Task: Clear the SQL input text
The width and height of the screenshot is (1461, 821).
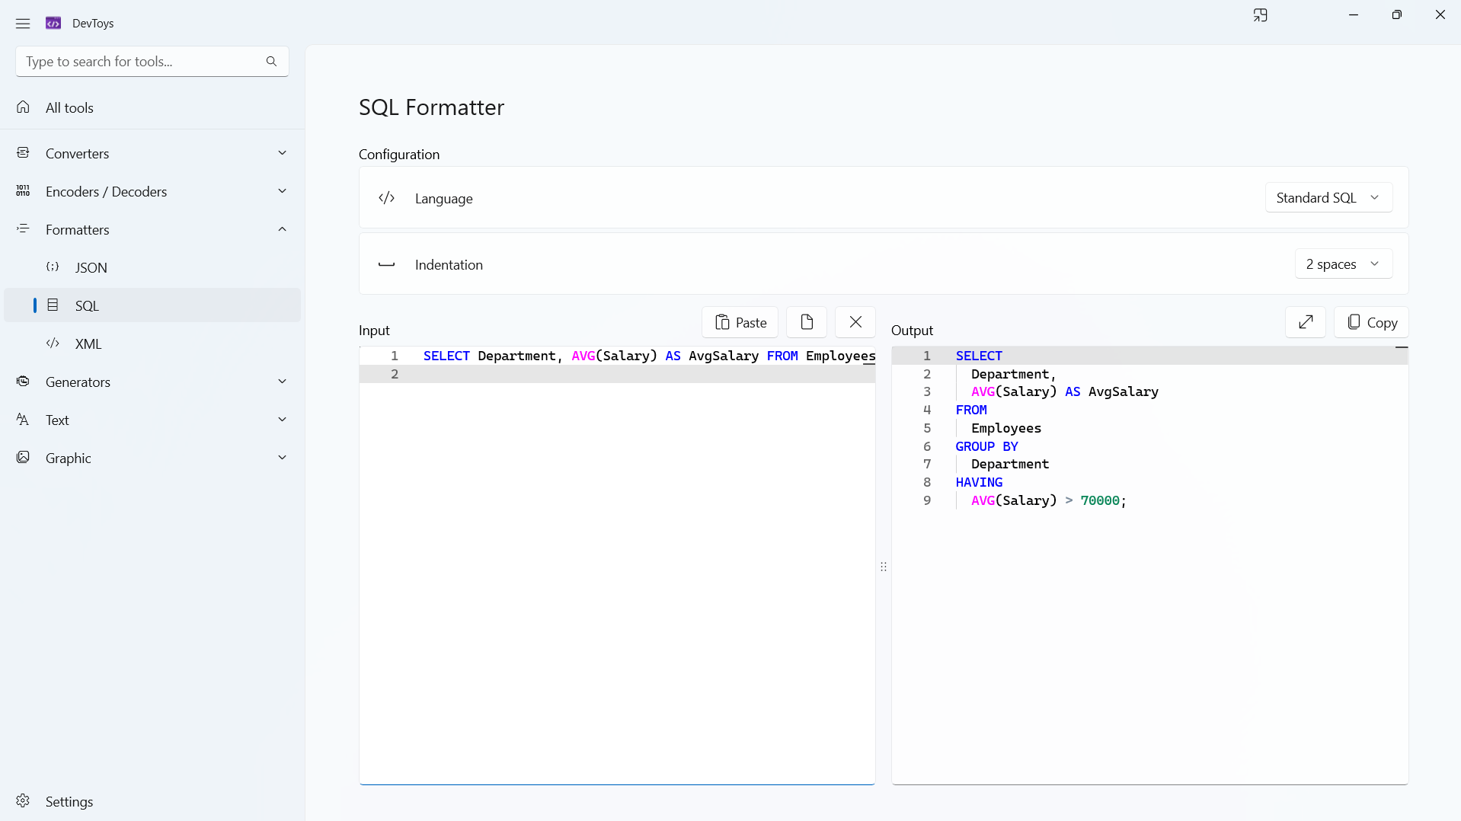Action: [855, 322]
